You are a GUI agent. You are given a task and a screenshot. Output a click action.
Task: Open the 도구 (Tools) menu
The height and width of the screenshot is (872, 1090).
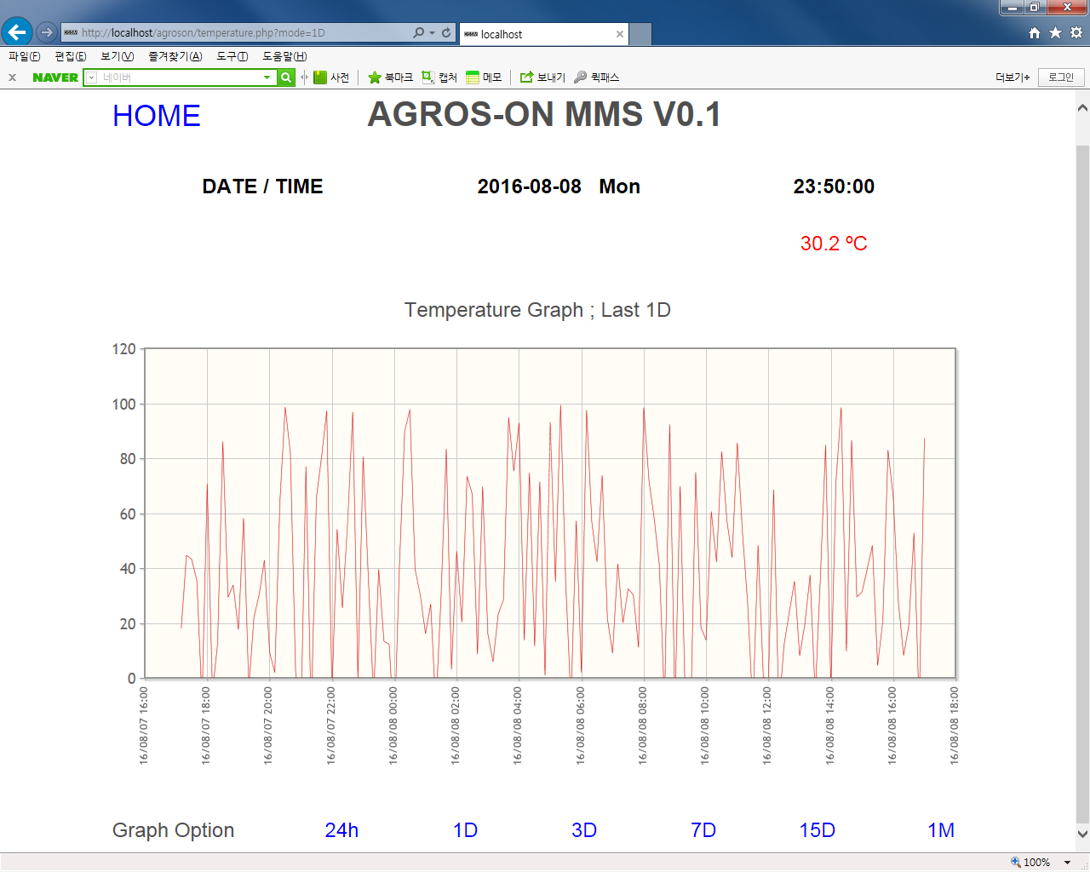pyautogui.click(x=232, y=56)
